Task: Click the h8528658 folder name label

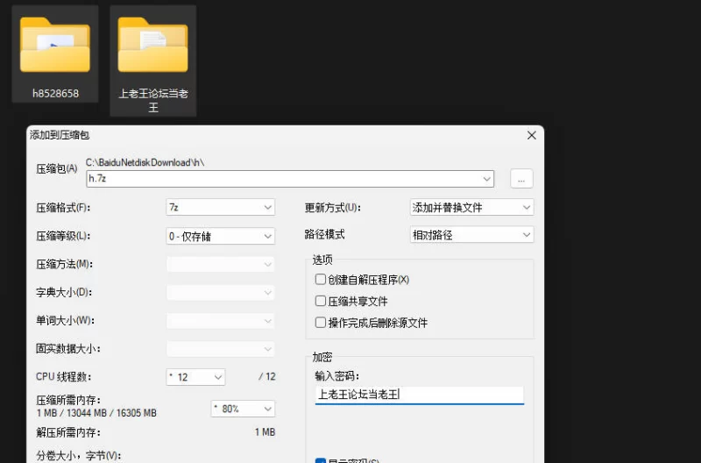Action: click(x=55, y=94)
